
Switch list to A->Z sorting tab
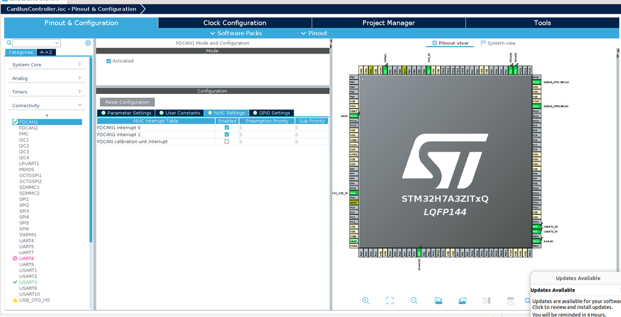[x=47, y=52]
